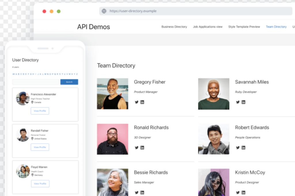This screenshot has width=295, height=196.
Task: Click Gregory Fisher's Twitter icon
Action: 137,102
